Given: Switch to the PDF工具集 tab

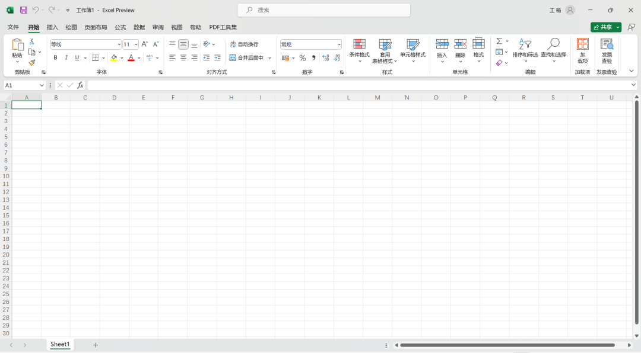Looking at the screenshot, I should [x=223, y=27].
